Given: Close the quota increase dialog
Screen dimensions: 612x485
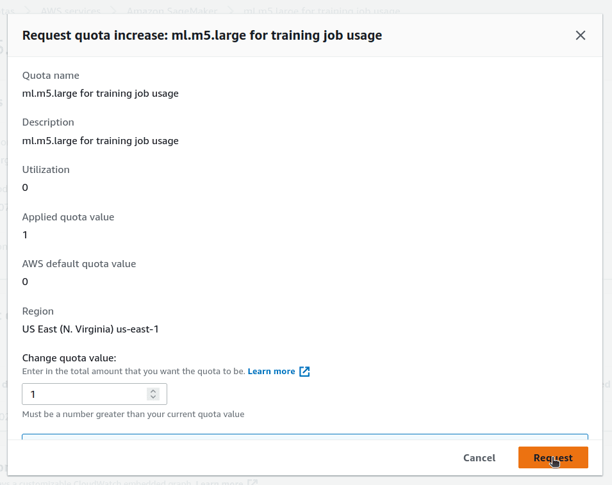Looking at the screenshot, I should coord(581,35).
